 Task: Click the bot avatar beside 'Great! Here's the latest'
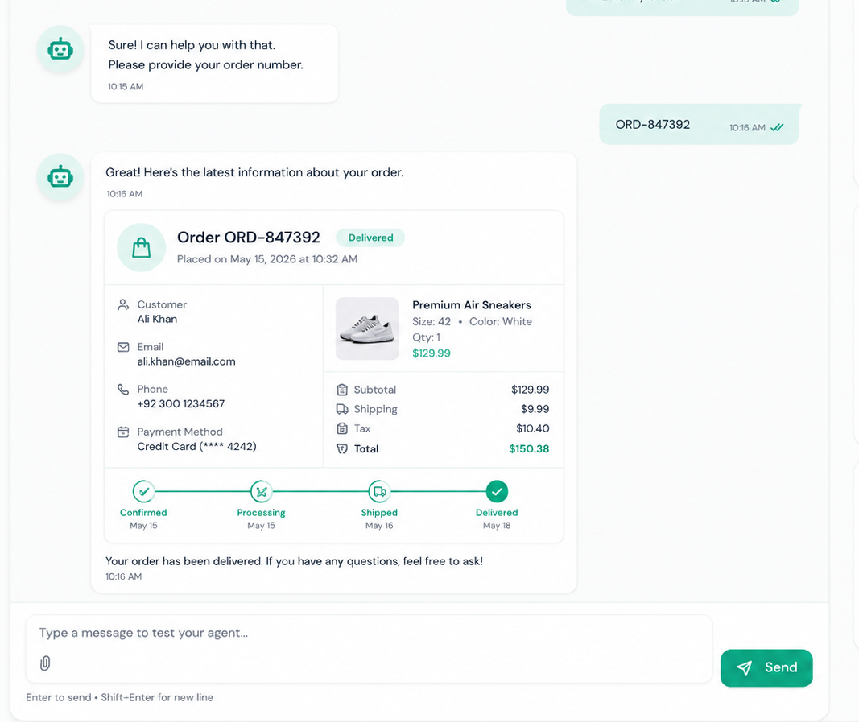click(x=60, y=177)
